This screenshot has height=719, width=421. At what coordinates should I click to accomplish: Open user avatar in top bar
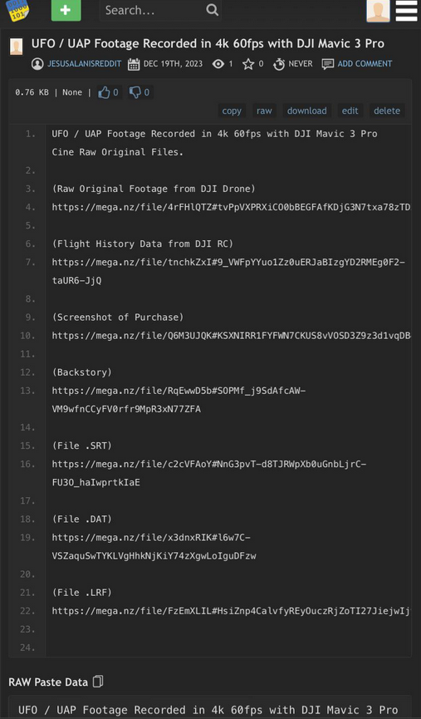point(378,11)
